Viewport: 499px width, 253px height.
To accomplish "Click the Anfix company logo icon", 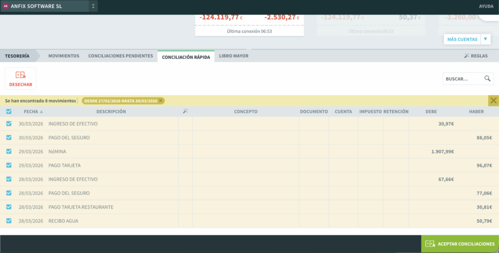I will [x=6, y=6].
